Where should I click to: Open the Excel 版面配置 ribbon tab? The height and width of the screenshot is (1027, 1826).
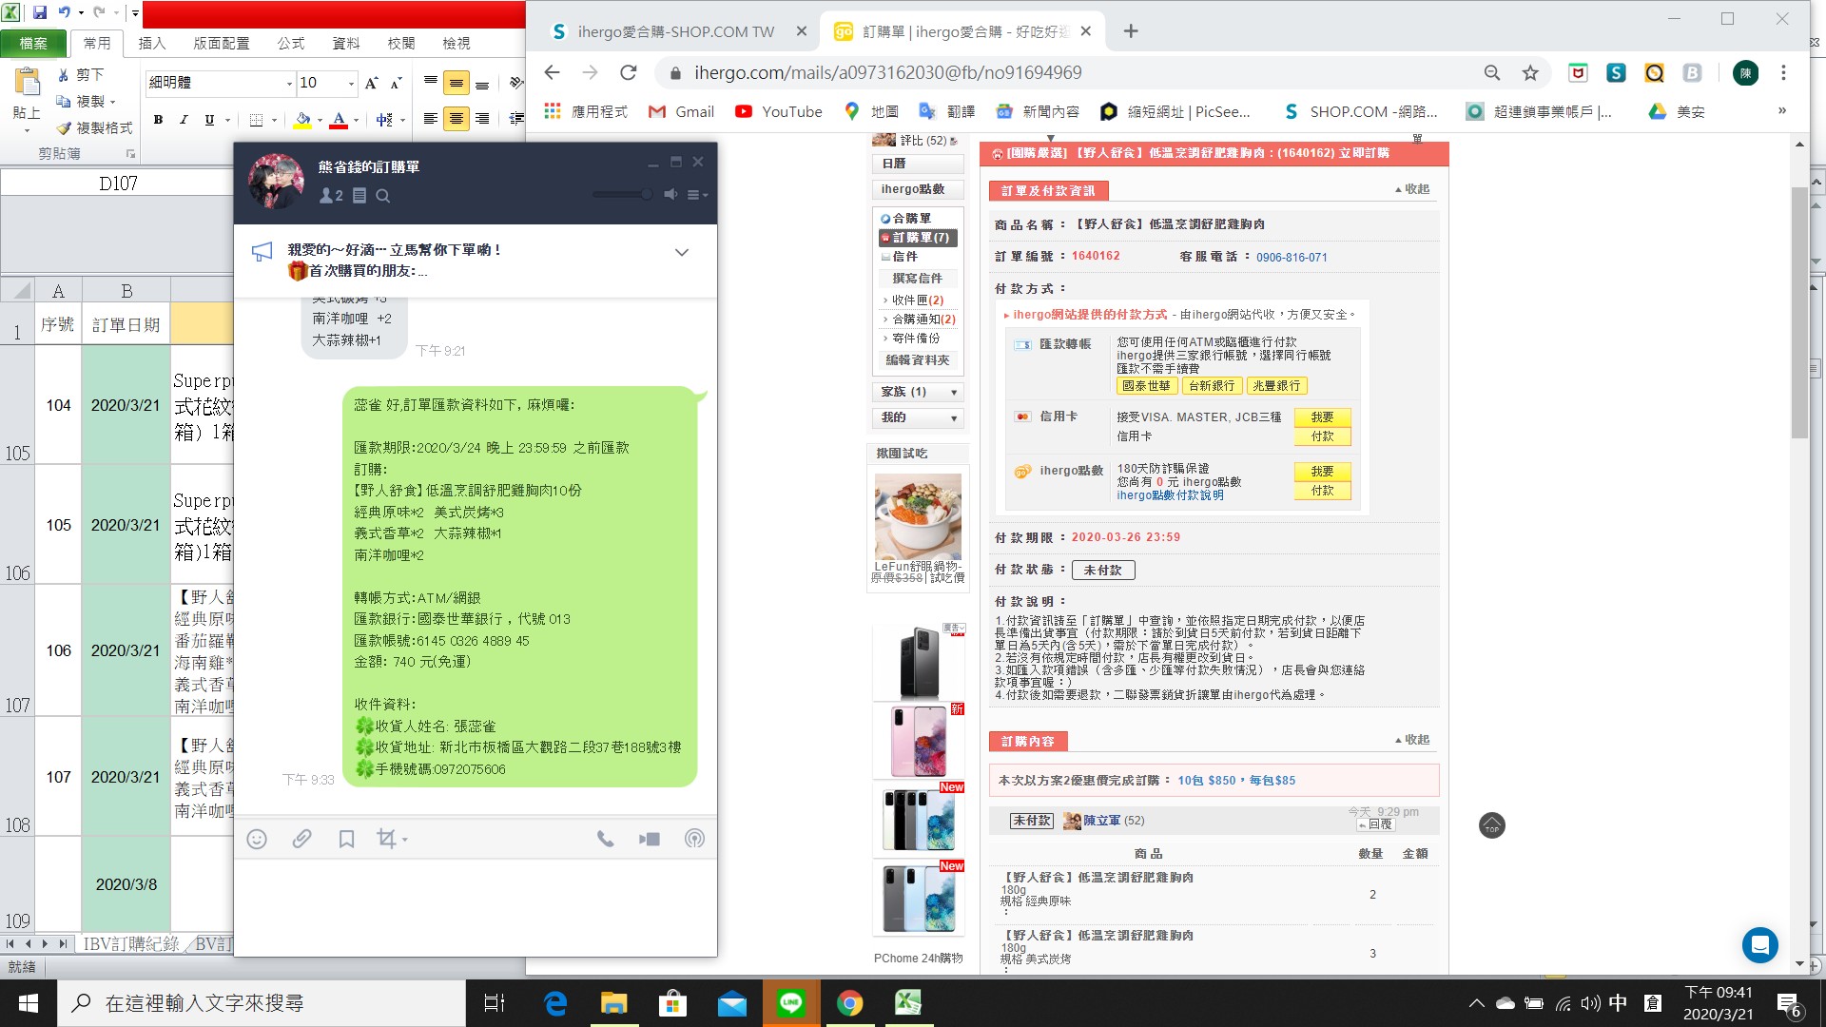pyautogui.click(x=221, y=44)
